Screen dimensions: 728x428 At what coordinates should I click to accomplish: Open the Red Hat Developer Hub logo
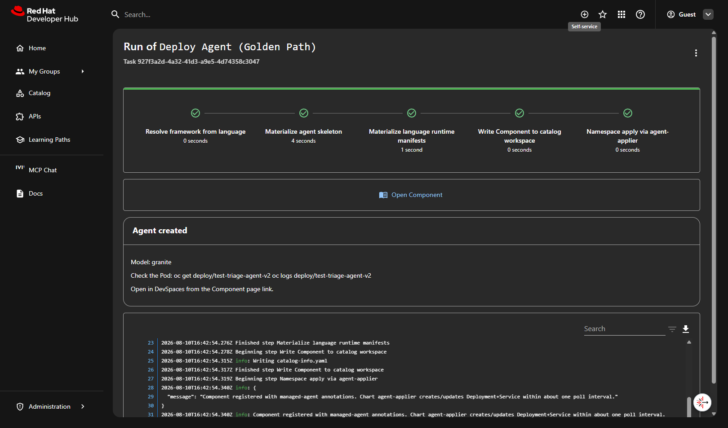(44, 14)
